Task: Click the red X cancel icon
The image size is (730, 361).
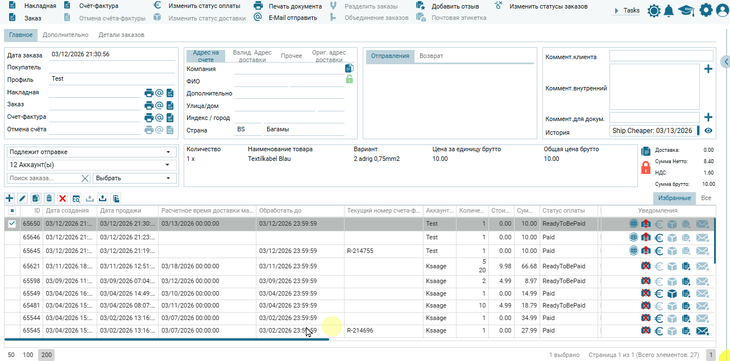Action: 63,198
